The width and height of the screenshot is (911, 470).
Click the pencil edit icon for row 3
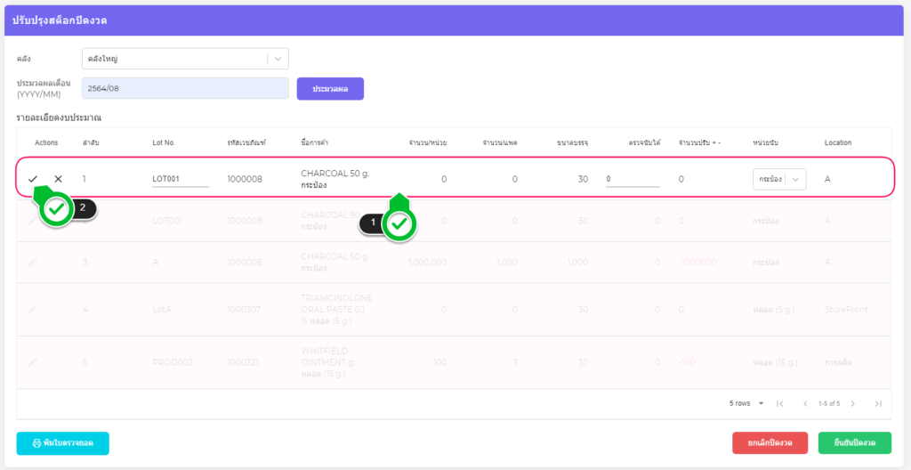click(x=33, y=263)
